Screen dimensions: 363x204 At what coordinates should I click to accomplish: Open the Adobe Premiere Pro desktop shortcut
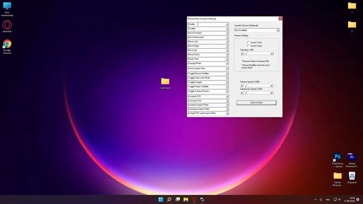[352, 160]
